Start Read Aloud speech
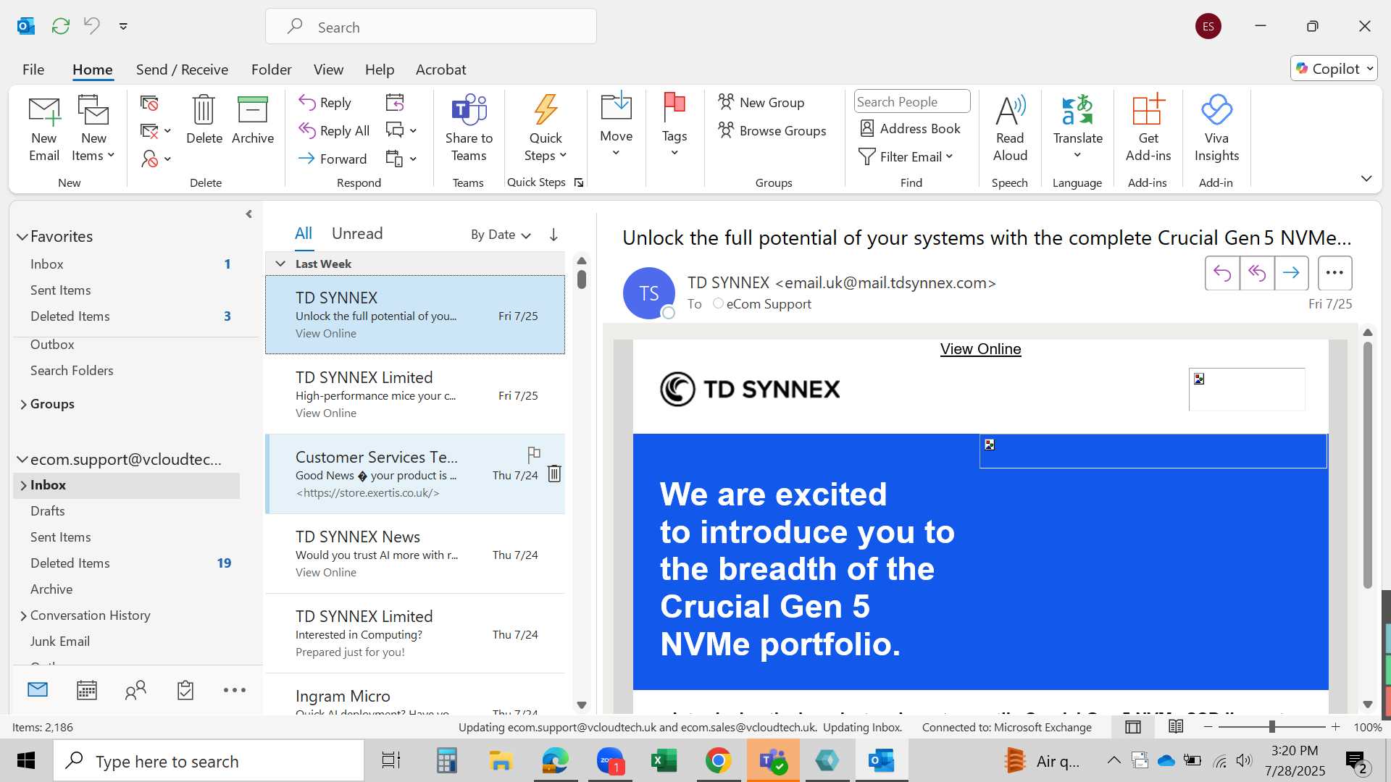The height and width of the screenshot is (782, 1391). click(x=1010, y=129)
